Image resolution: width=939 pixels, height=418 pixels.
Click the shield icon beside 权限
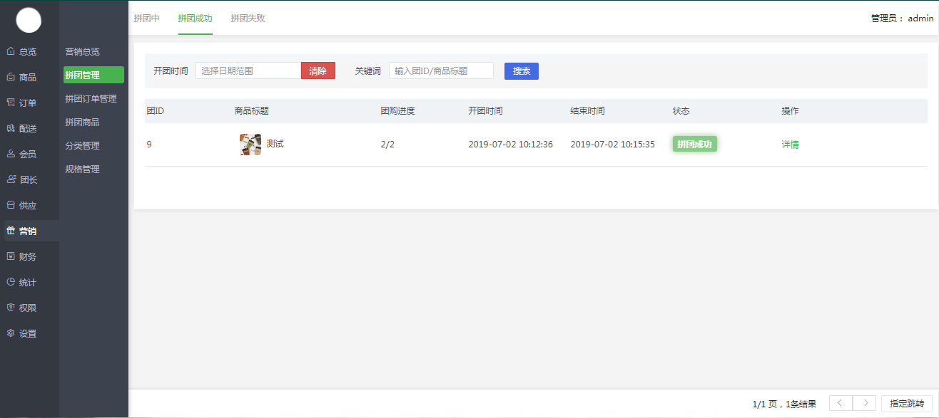(11, 308)
